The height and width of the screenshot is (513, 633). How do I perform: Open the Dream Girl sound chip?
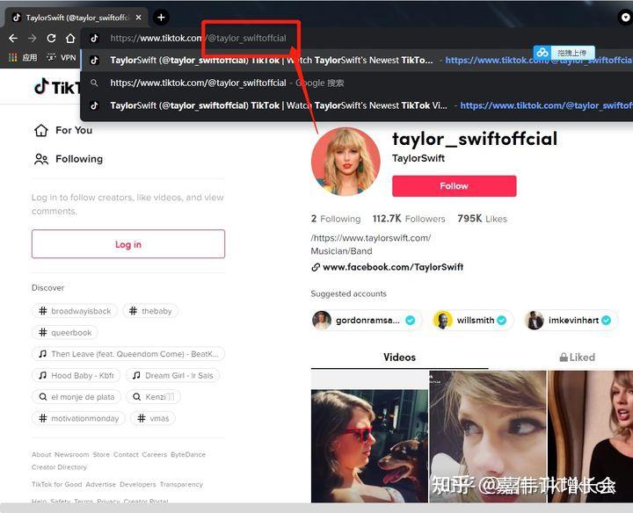[x=173, y=375]
